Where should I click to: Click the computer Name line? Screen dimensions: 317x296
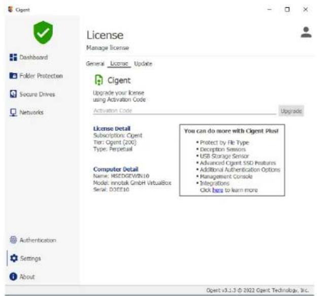click(121, 176)
